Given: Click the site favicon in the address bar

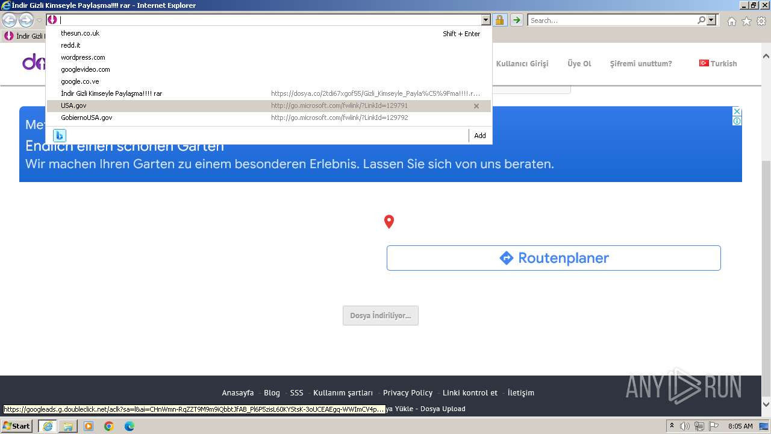Looking at the screenshot, I should pyautogui.click(x=52, y=20).
